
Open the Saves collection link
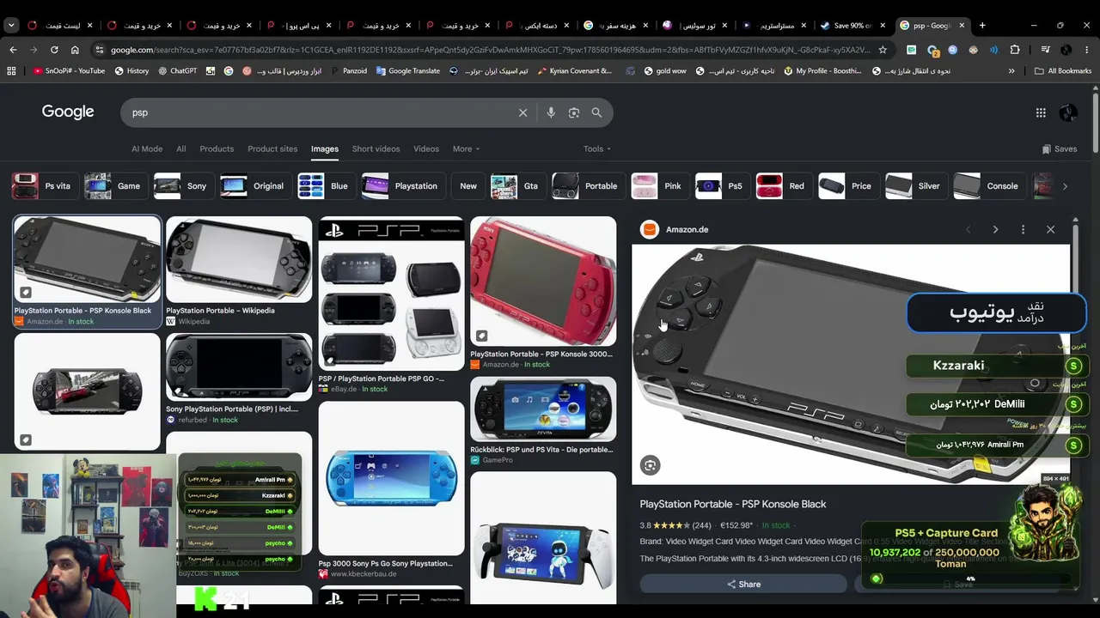coord(1059,148)
